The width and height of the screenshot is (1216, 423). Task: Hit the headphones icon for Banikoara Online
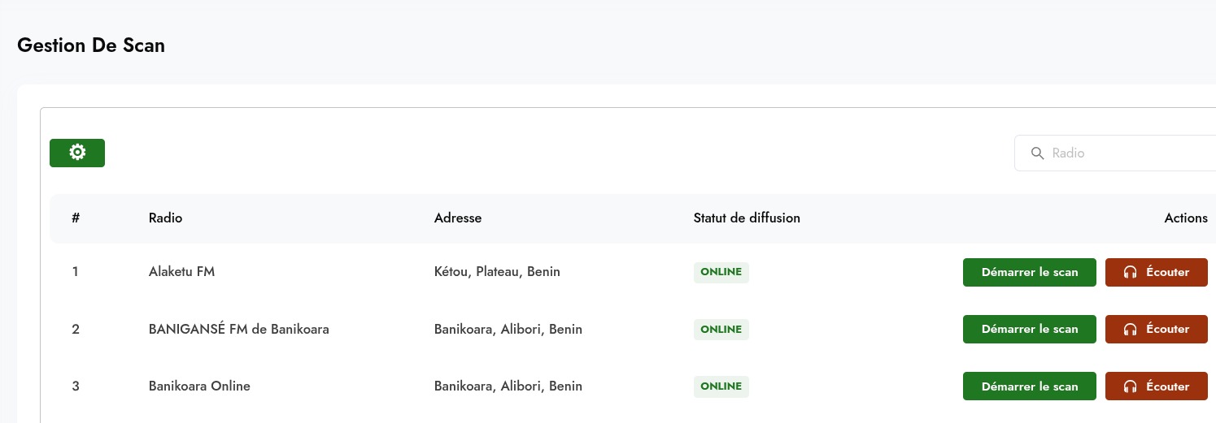tap(1130, 386)
